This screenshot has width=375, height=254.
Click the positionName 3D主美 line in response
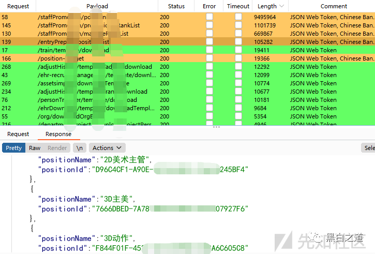88,199
